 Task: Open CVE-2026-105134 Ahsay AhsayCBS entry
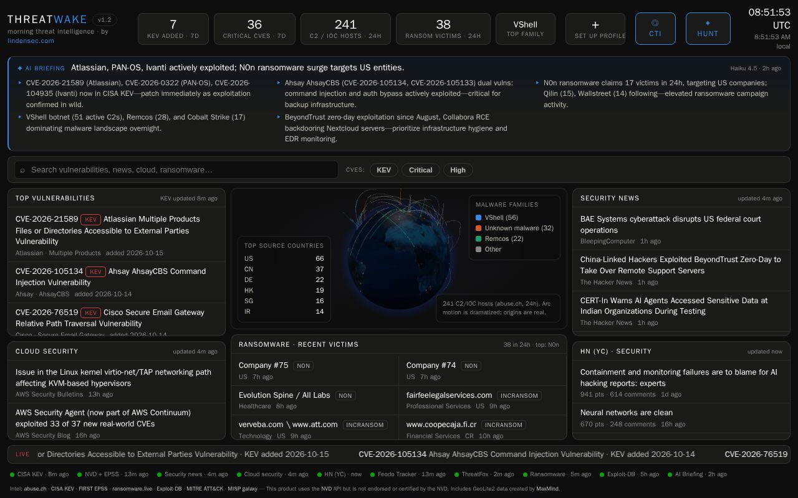[x=117, y=282]
